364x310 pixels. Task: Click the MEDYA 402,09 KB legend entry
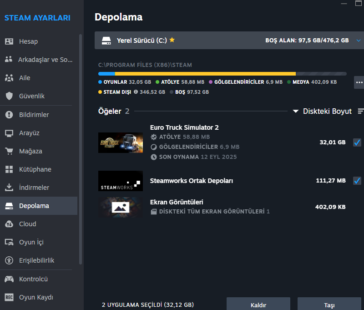[312, 82]
